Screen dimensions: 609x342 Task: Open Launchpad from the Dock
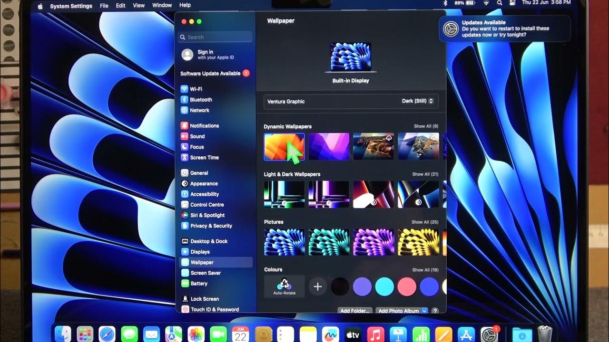pyautogui.click(x=85, y=335)
